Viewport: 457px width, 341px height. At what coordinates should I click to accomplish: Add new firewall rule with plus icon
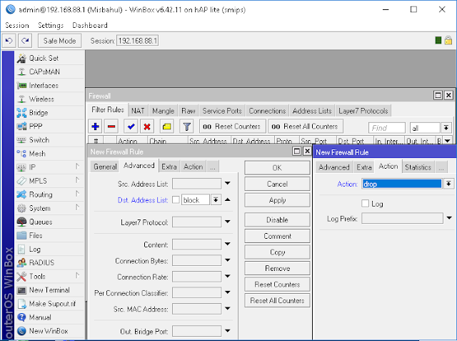coord(95,127)
